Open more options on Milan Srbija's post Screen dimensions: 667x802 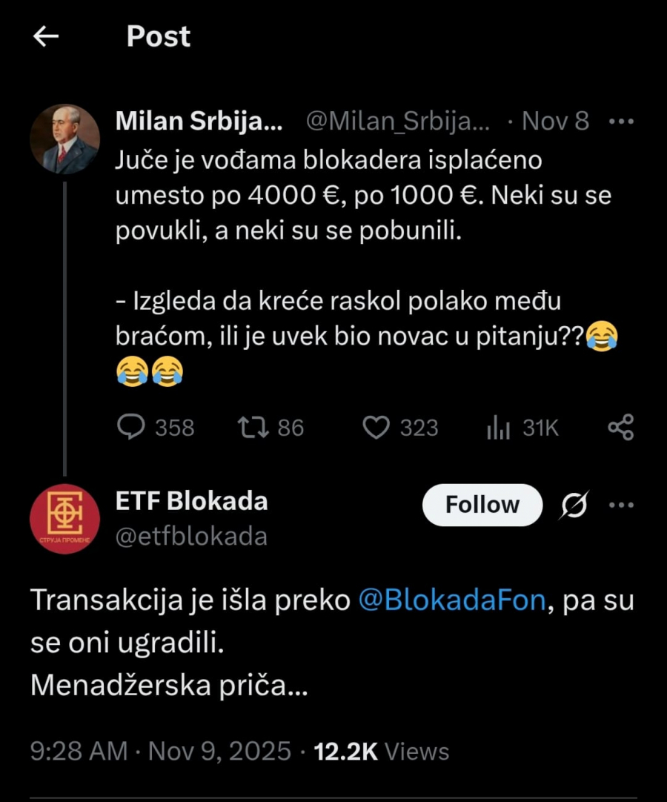click(x=623, y=121)
